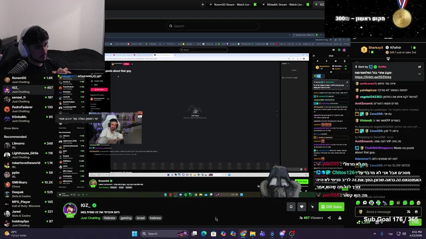Click the Gift Subs button
Screen dimensions: 426x239
pyautogui.click(x=331, y=207)
